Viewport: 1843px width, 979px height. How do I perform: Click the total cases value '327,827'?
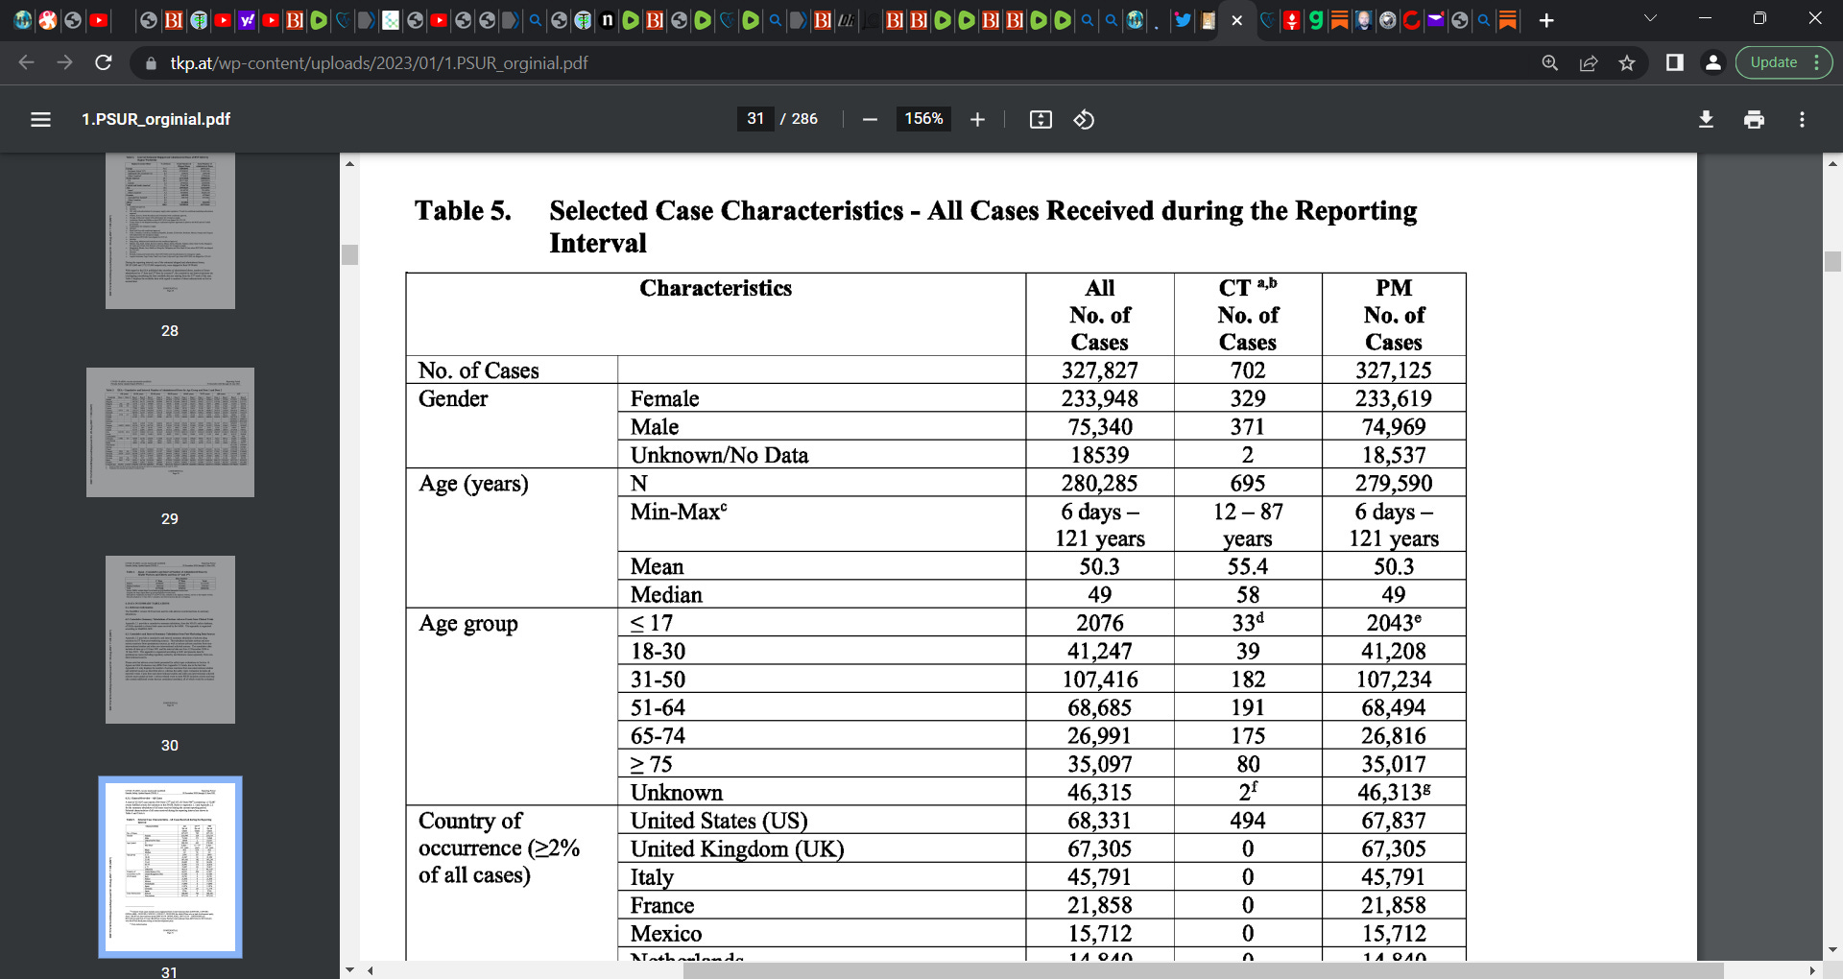point(1100,370)
